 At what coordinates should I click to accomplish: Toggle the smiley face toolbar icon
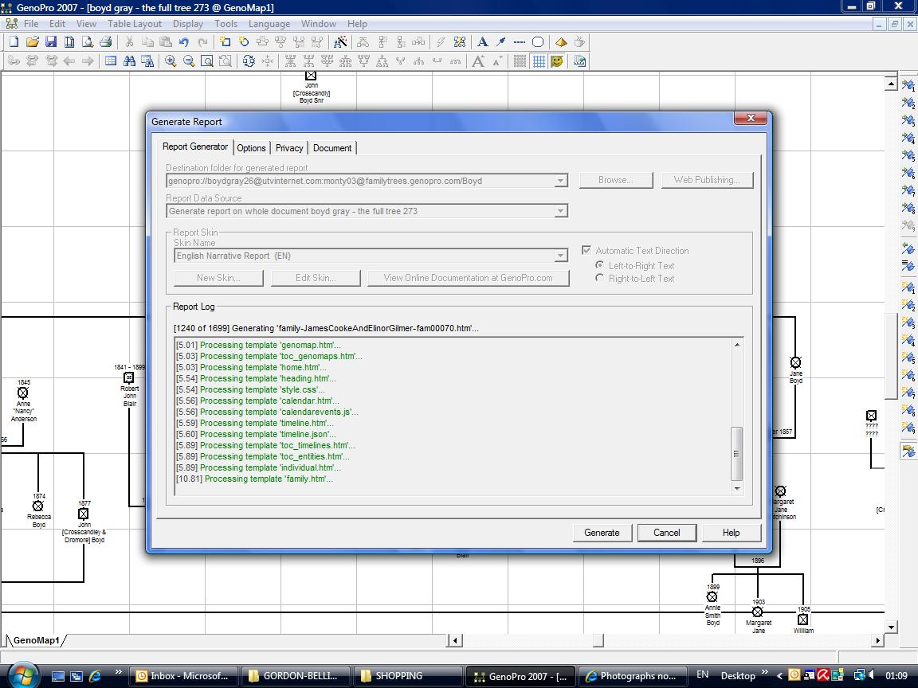pos(557,61)
